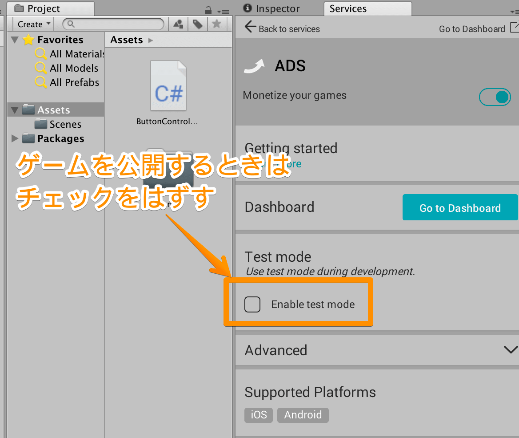The width and height of the screenshot is (519, 438).
Task: Click the Enable test mode label
Action: (x=313, y=304)
